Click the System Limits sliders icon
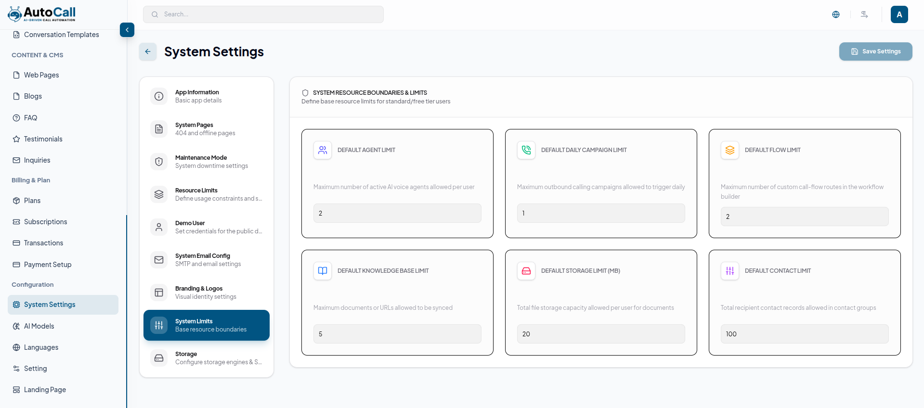Viewport: 924px width, 408px height. tap(159, 325)
